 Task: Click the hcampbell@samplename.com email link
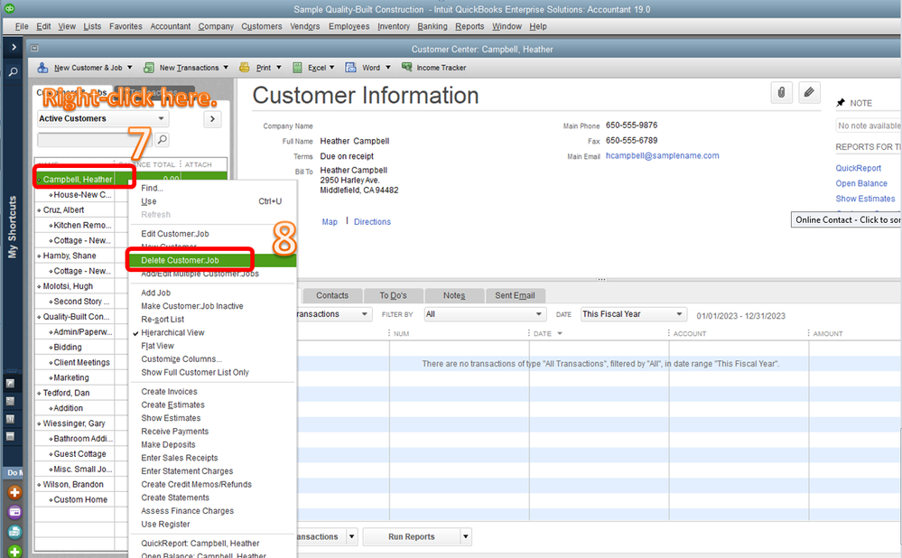[662, 156]
